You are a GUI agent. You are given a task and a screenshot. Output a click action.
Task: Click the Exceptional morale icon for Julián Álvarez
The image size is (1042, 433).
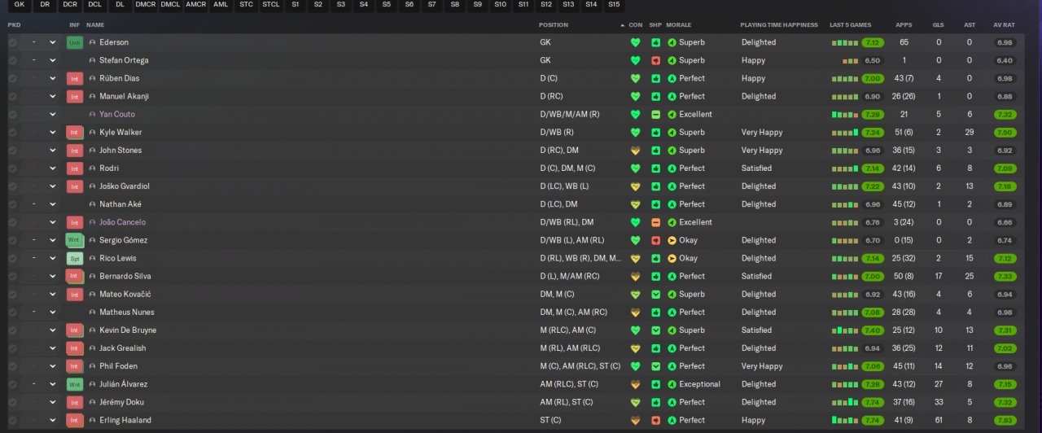pyautogui.click(x=672, y=384)
